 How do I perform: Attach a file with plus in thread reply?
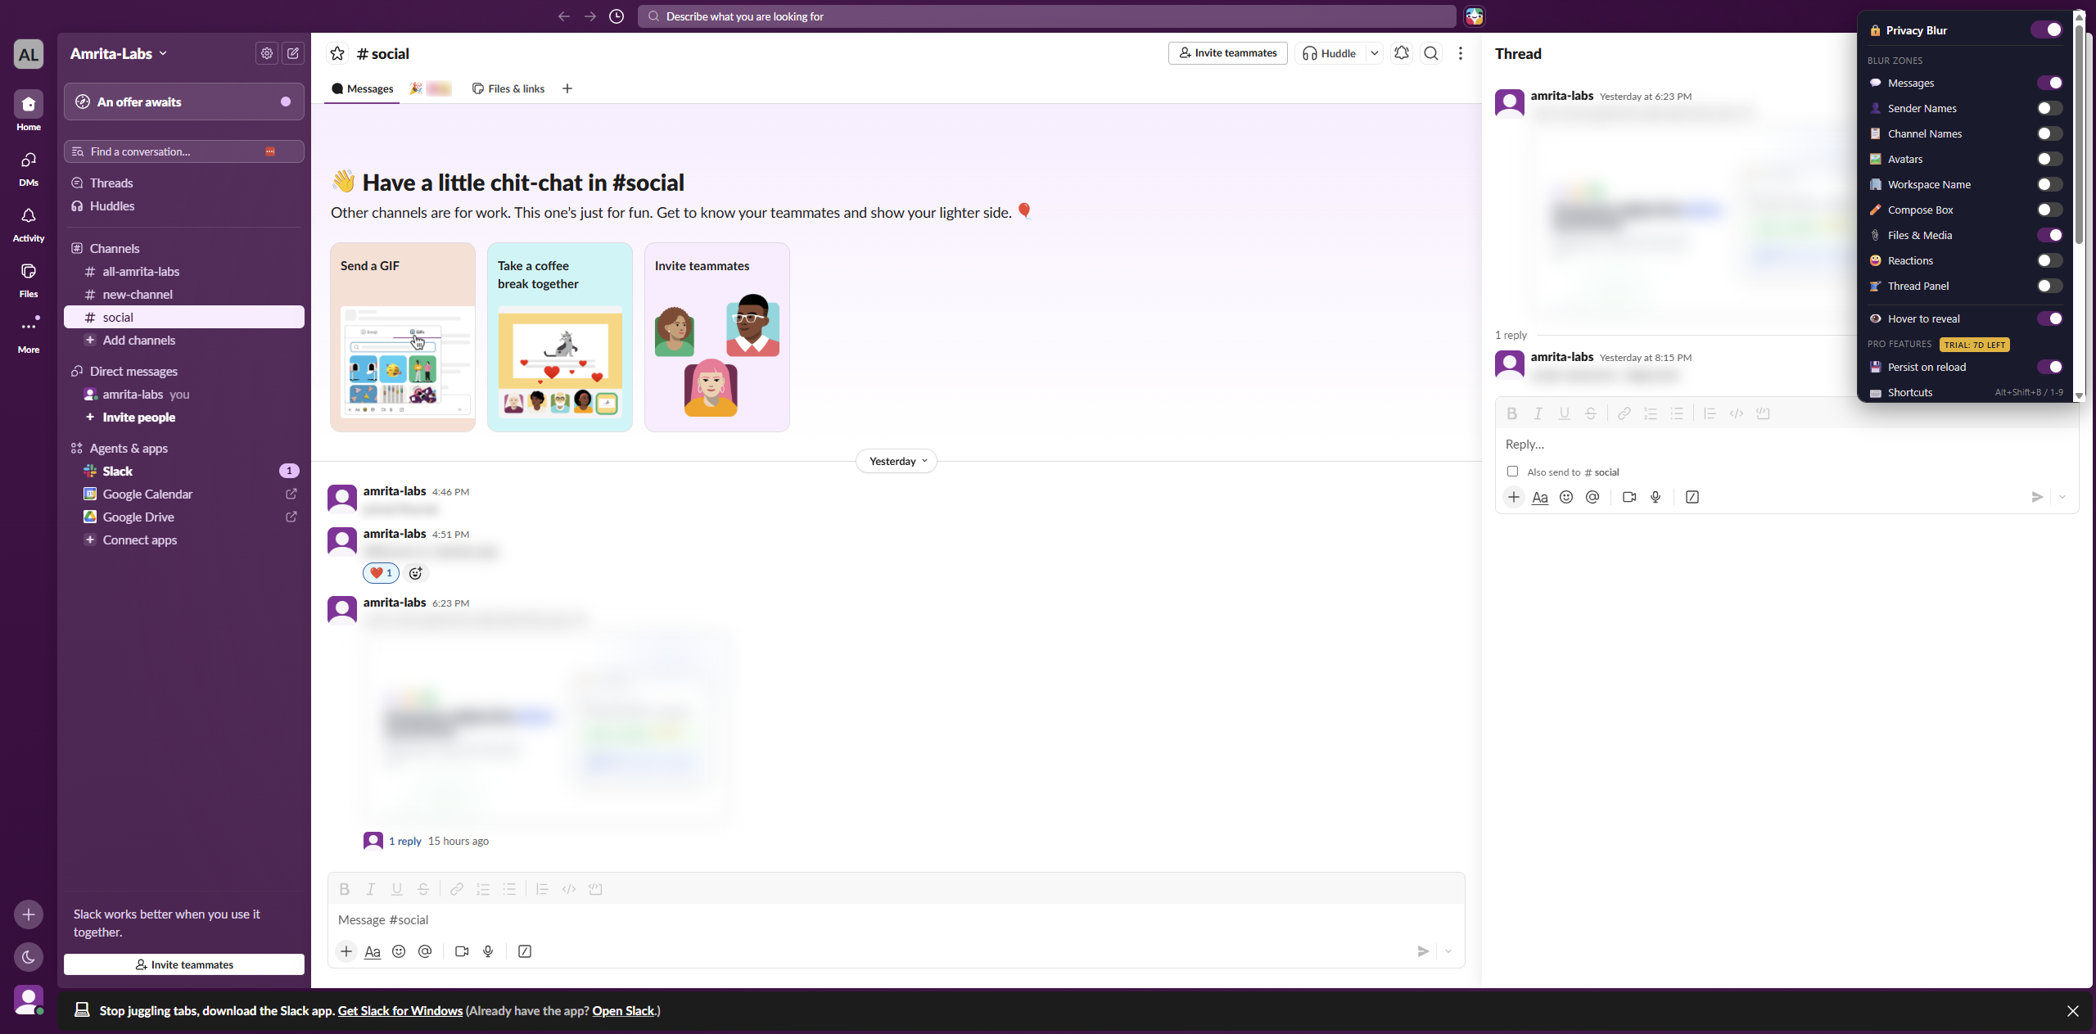point(1514,497)
